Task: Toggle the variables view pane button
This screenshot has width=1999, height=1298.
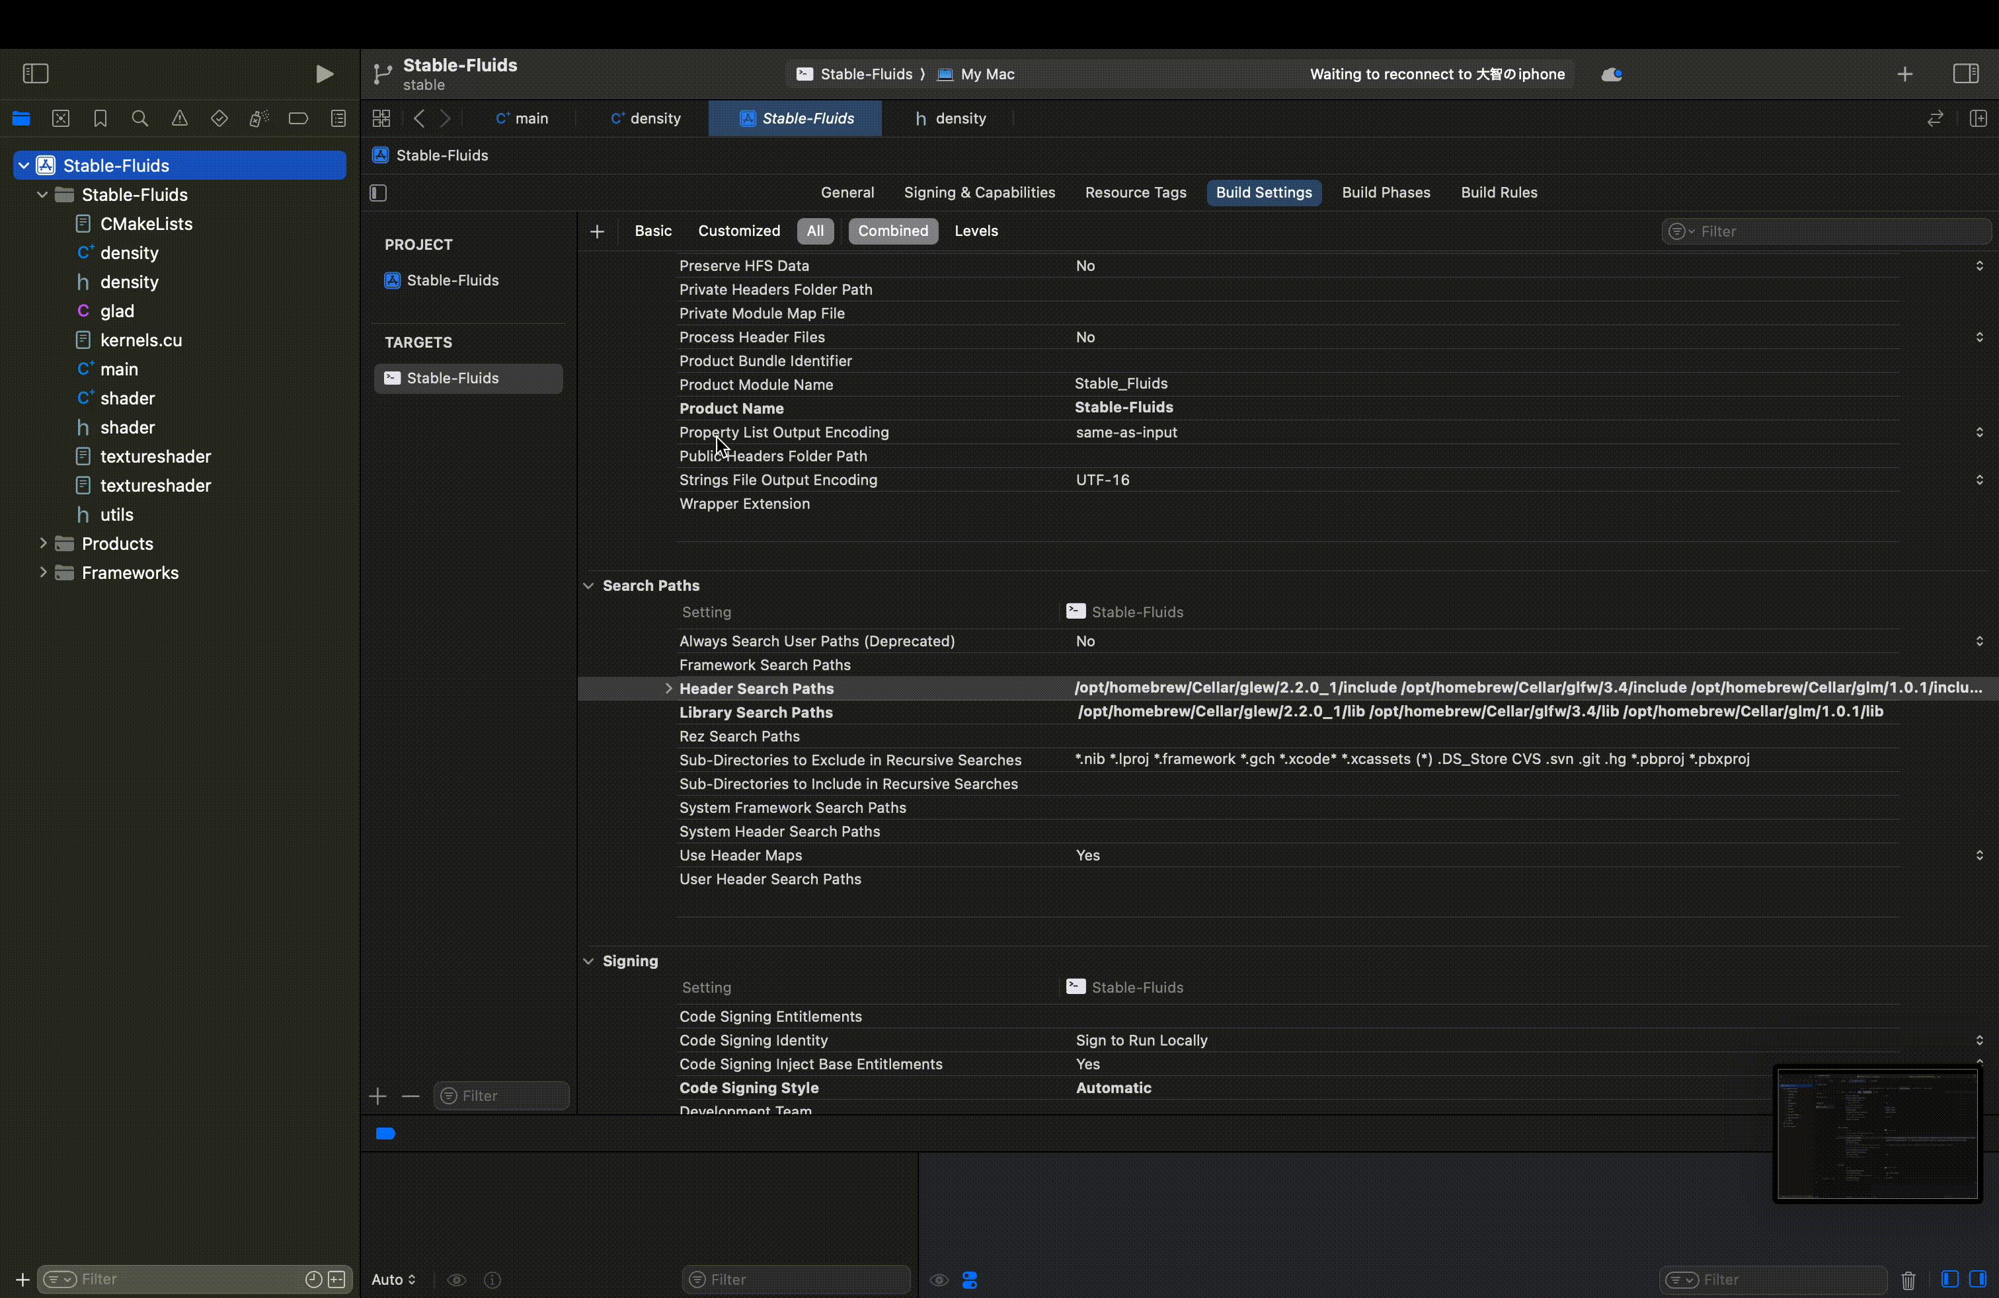Action: 1950,1279
